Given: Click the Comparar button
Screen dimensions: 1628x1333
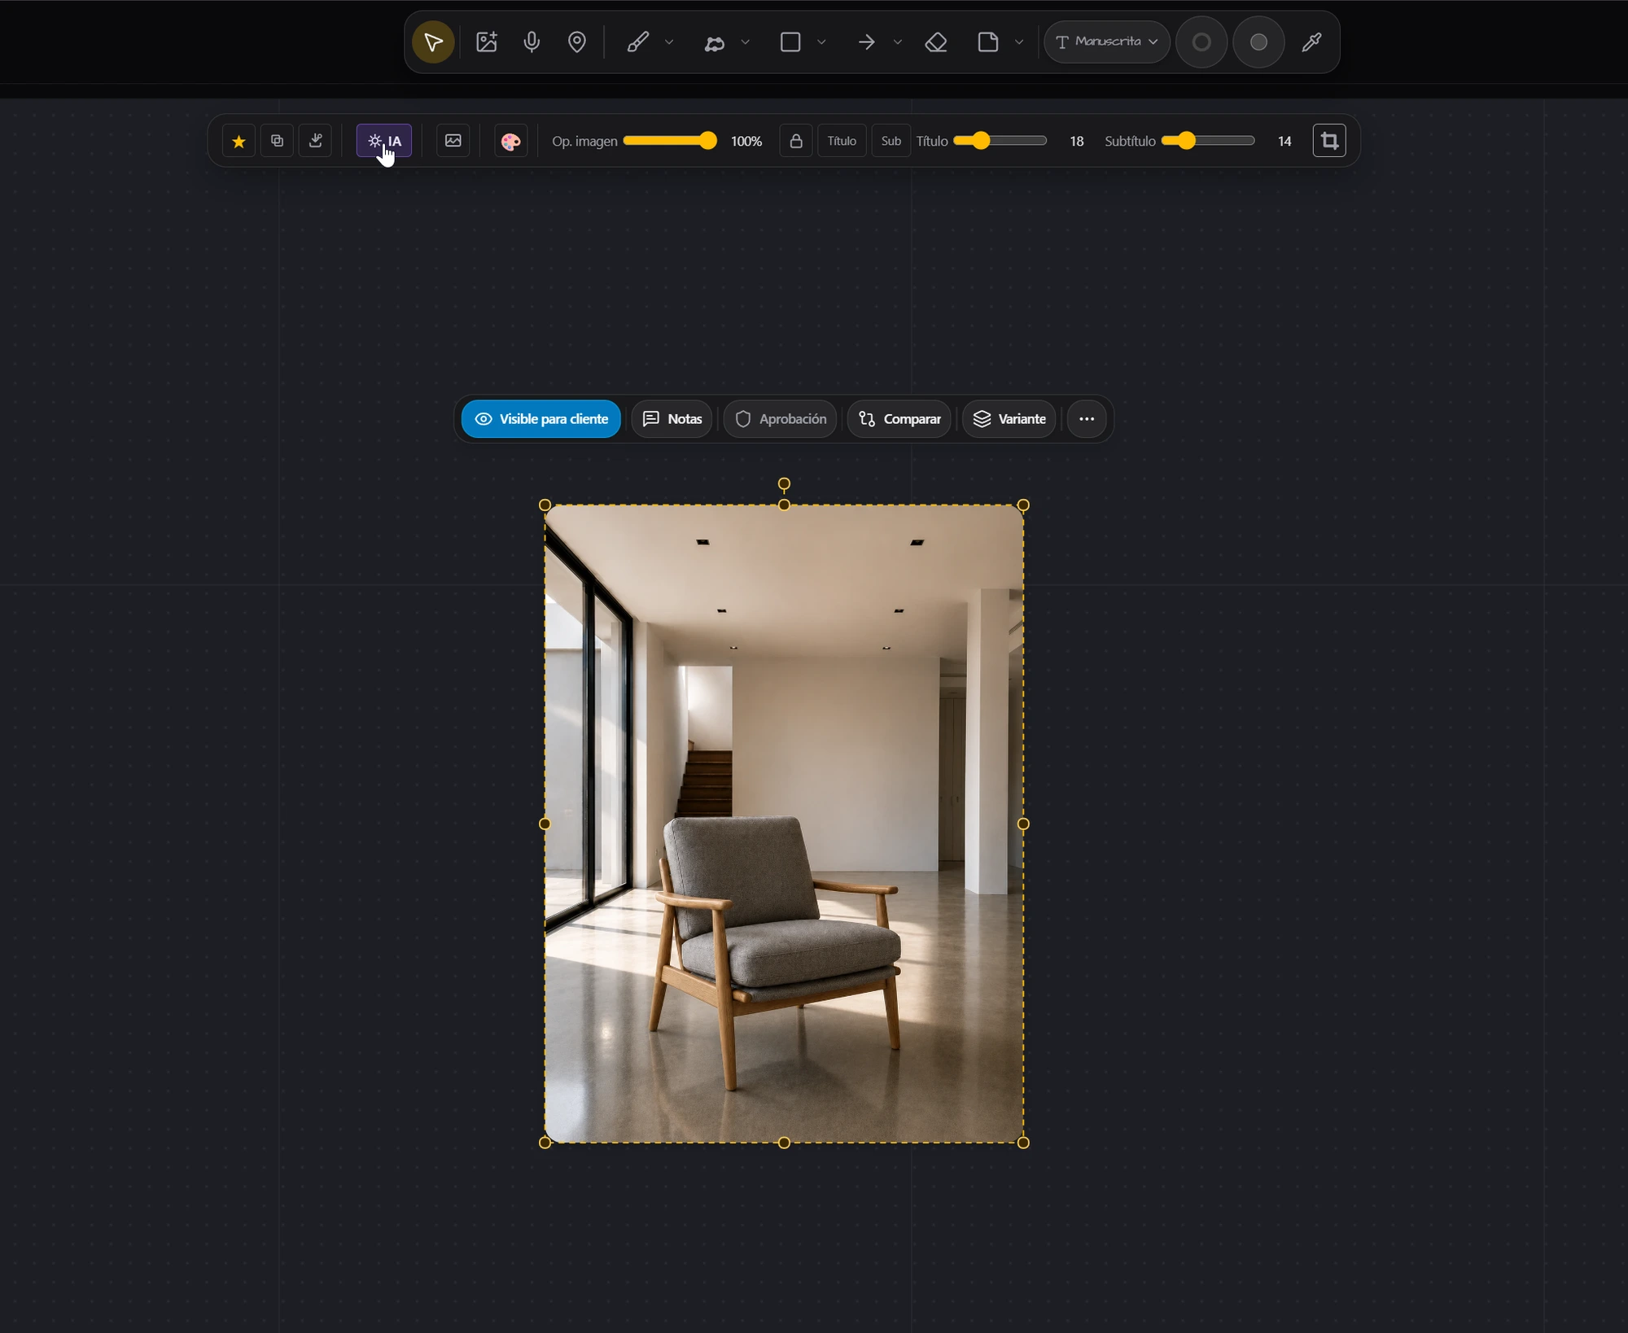Looking at the screenshot, I should (x=899, y=419).
